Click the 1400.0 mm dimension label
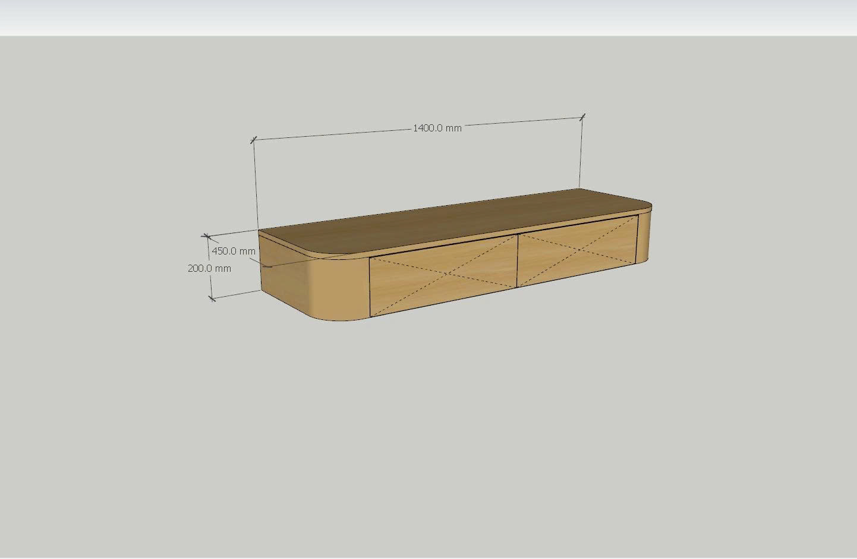857x559 pixels. click(x=437, y=128)
